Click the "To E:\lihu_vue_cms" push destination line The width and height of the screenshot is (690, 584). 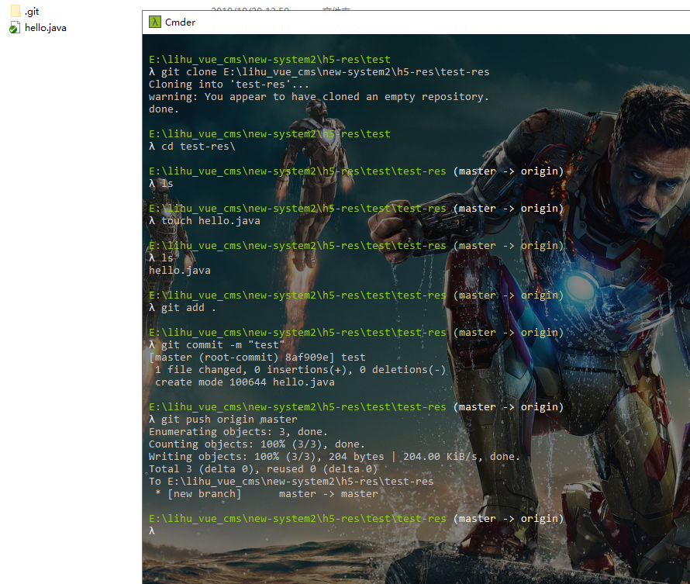pos(292,481)
